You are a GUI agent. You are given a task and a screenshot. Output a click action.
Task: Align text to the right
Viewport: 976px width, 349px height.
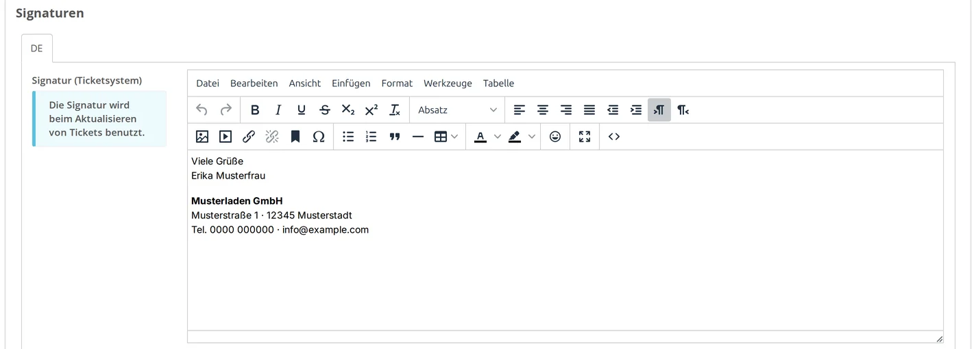click(x=566, y=109)
